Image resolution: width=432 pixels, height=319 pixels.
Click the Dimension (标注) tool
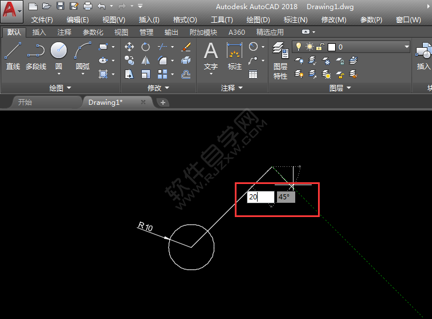click(x=235, y=57)
